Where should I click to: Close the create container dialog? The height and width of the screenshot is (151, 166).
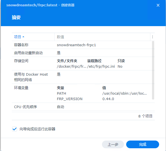tap(158, 5)
